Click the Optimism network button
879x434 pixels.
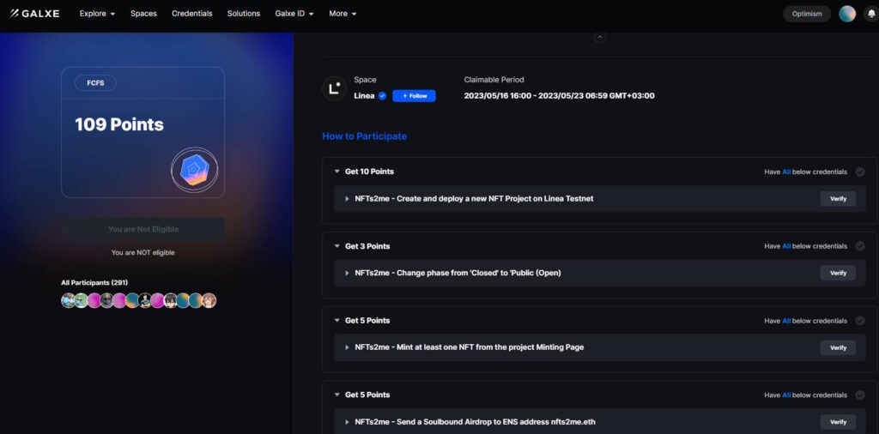[x=807, y=14]
